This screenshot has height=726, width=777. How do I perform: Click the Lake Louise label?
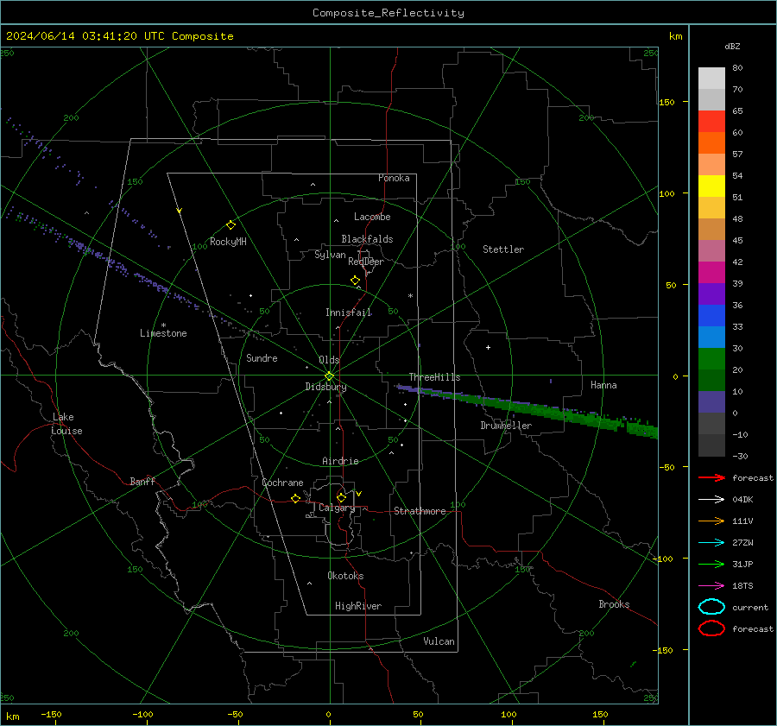(x=66, y=424)
